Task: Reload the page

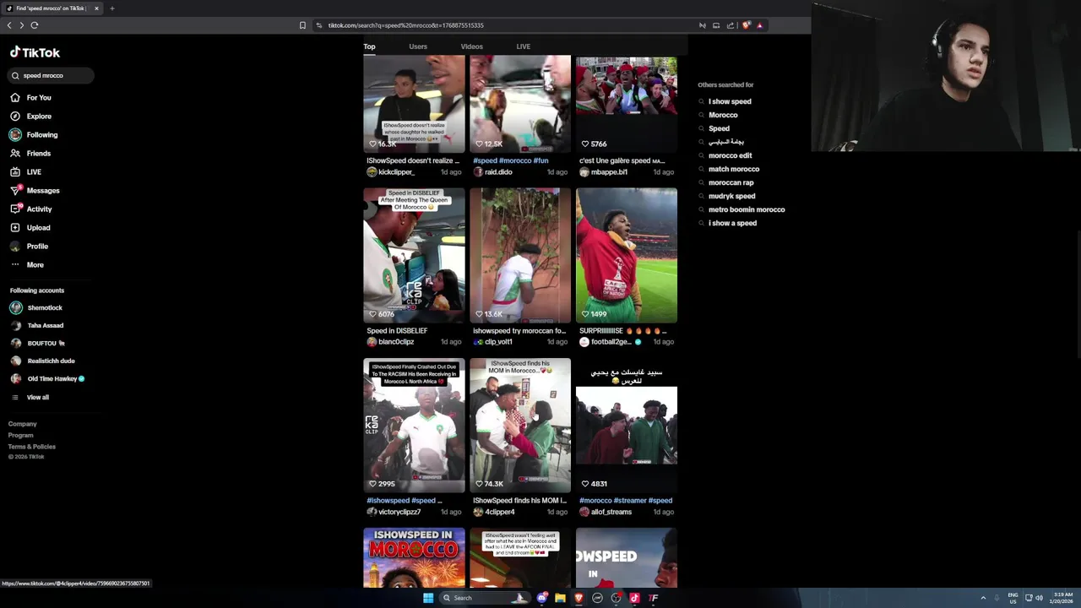Action: (35, 25)
